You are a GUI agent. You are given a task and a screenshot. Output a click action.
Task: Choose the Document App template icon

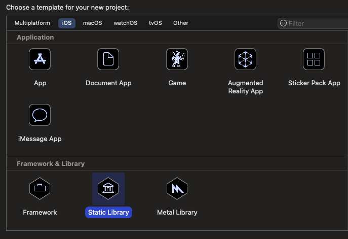[108, 59]
